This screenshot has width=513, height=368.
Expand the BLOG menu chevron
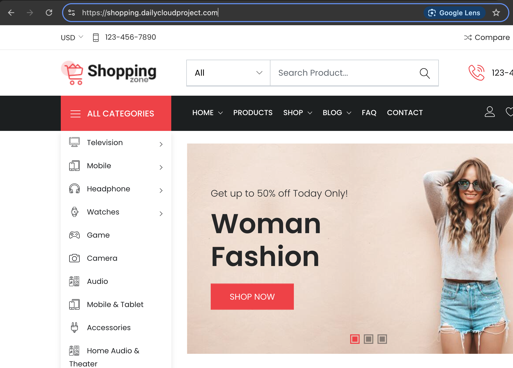(x=349, y=113)
